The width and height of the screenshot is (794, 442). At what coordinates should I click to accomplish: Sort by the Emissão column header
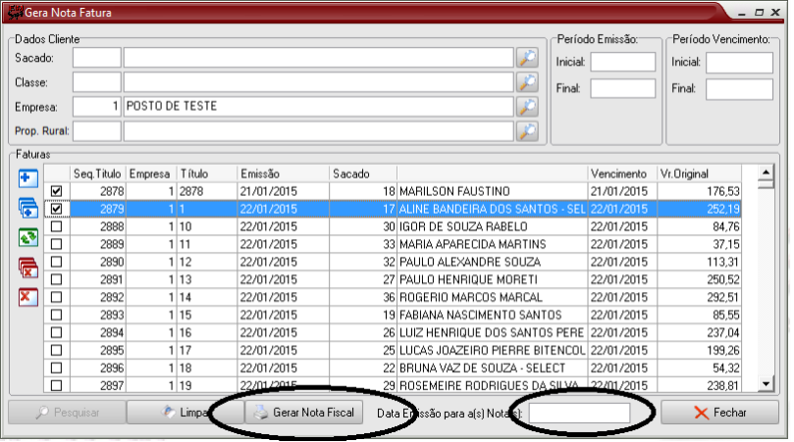click(x=283, y=174)
